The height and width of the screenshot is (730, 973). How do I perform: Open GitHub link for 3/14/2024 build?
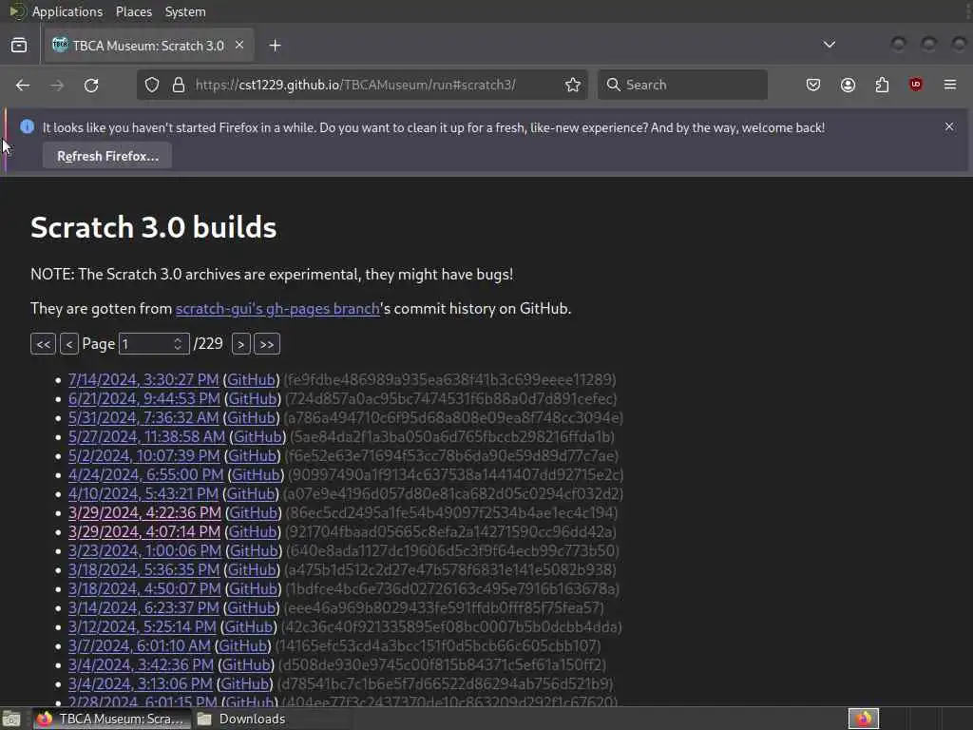251,607
